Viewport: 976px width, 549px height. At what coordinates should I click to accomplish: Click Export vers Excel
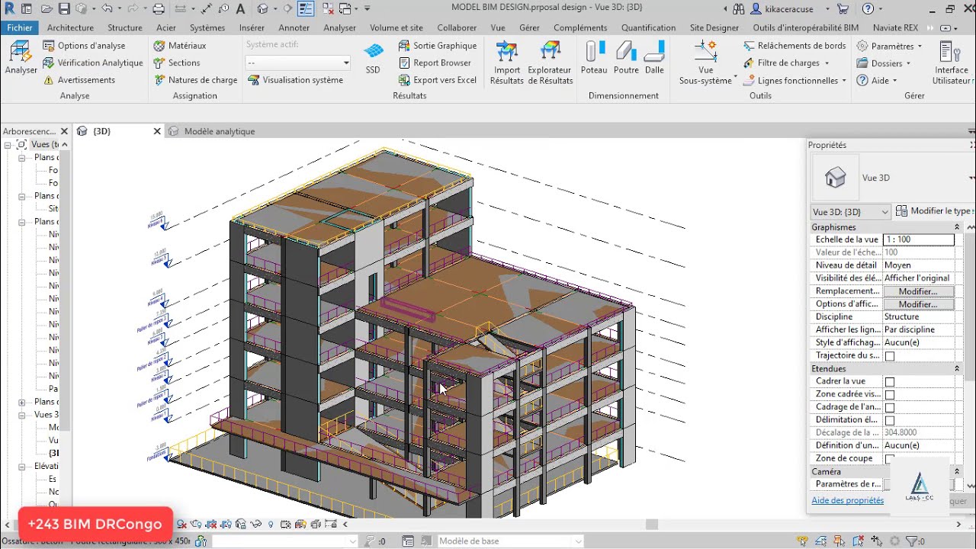pos(438,79)
